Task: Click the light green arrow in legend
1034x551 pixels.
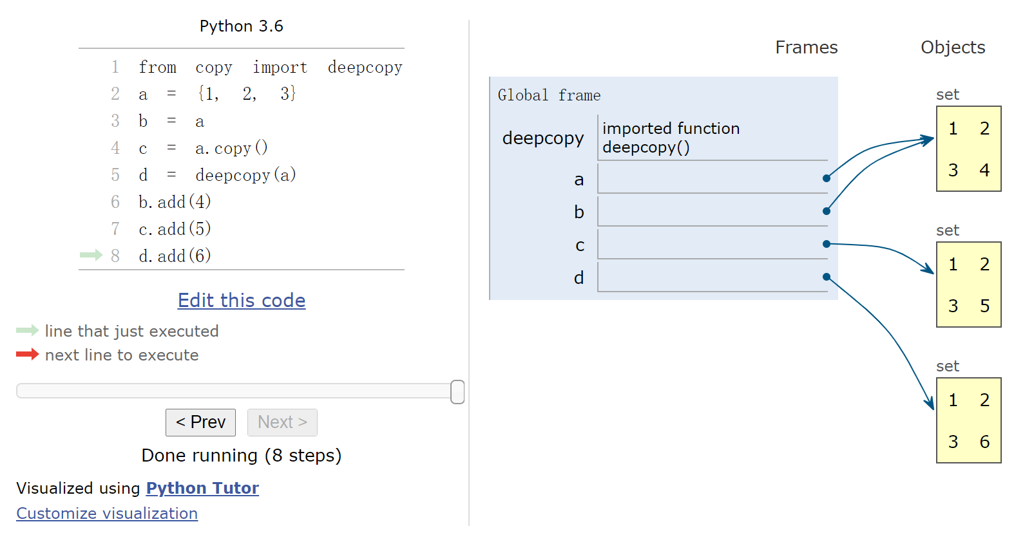Action: pos(27,331)
